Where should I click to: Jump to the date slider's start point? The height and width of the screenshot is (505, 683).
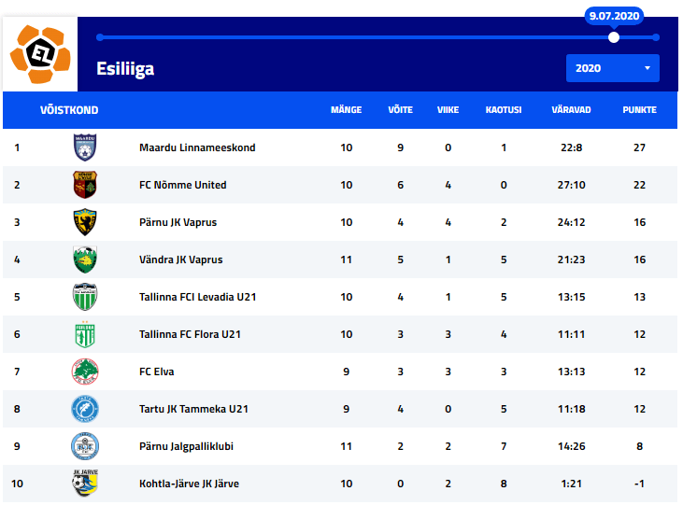tap(100, 37)
